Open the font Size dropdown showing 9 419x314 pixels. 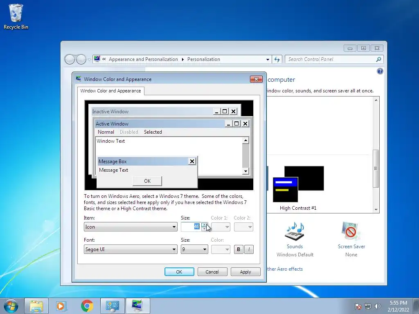click(194, 249)
